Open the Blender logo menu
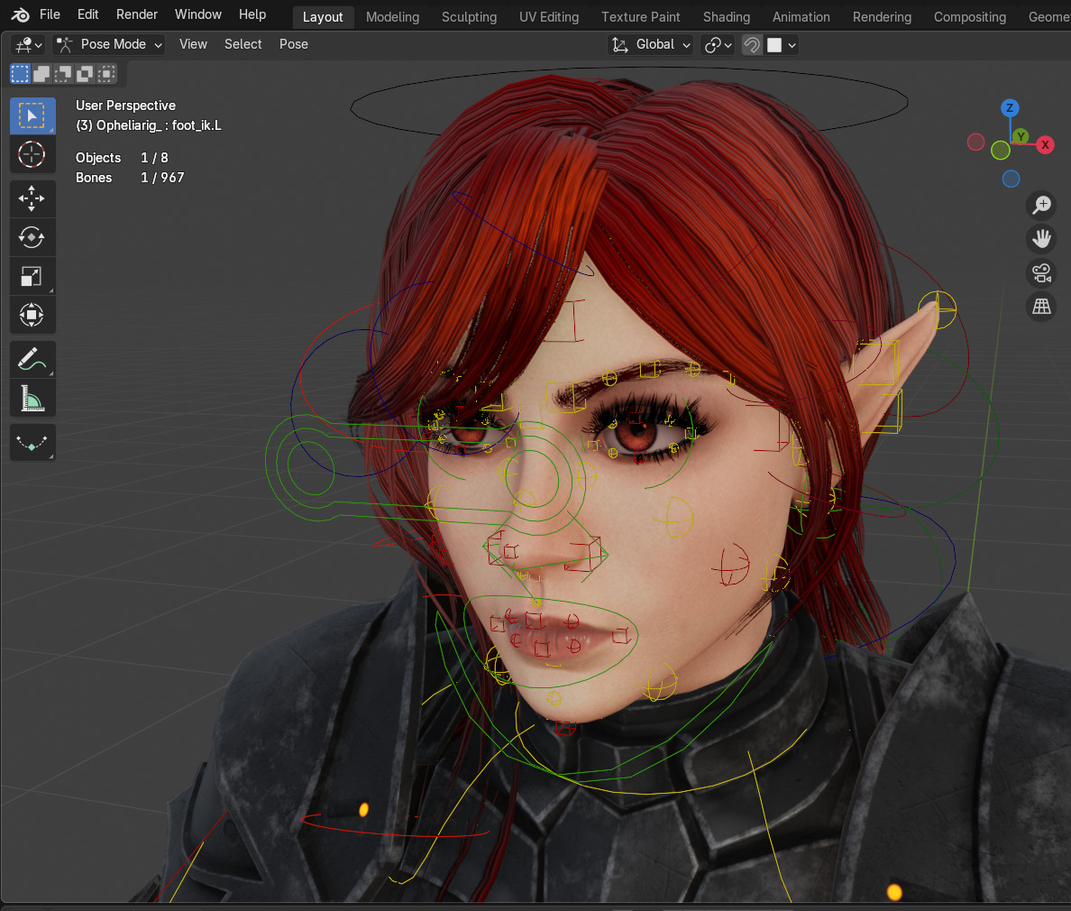1071x911 pixels. click(x=20, y=14)
